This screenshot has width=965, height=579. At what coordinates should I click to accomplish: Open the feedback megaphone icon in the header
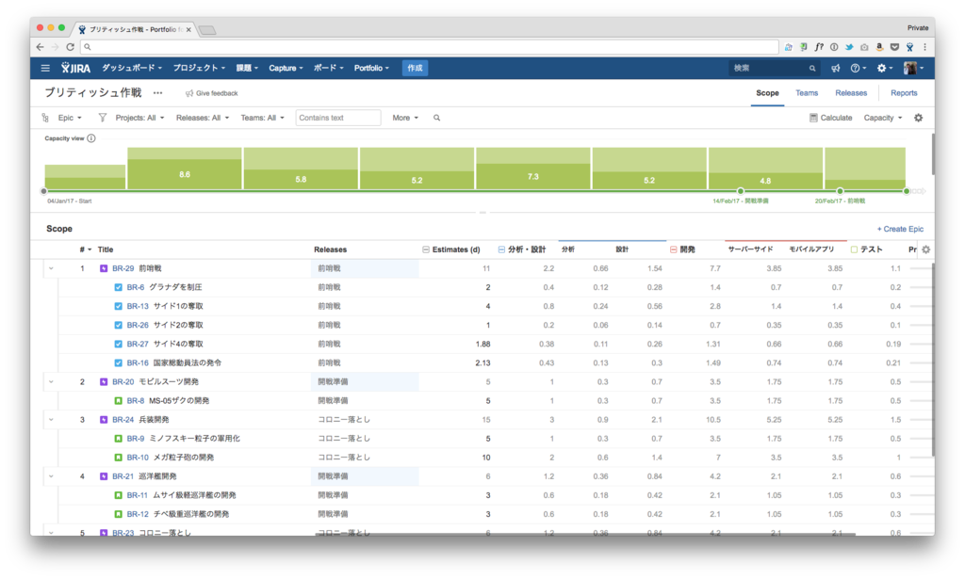[835, 68]
